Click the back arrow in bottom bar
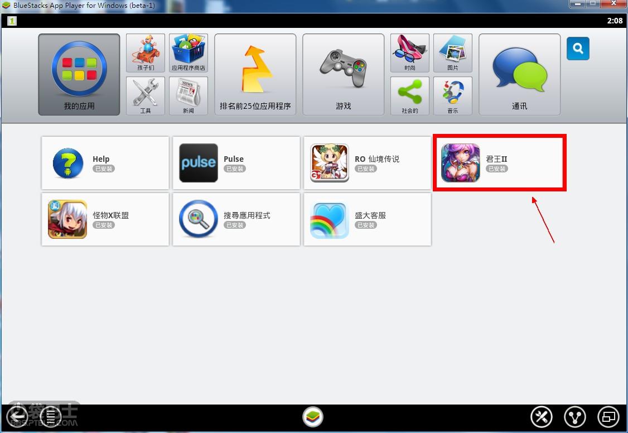Screen dimensions: 628x433 17,417
